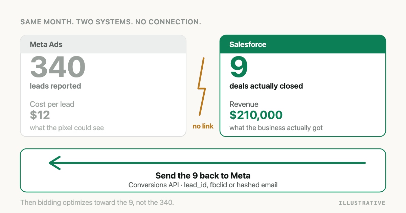This screenshot has width=406, height=213.
Task: Click the 'no link' orange label
Action: [203, 126]
